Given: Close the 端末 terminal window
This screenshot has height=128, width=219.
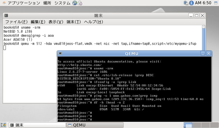Looking at the screenshot, I should [202, 15].
